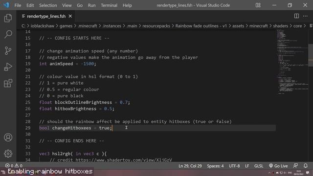Image resolution: width=313 pixels, height=176 pixels.
Task: Open the Manage gear icon
Action: (x=8, y=154)
